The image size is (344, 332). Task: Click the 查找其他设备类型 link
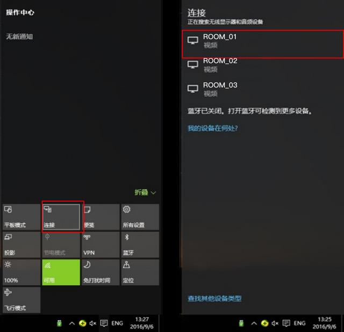pyautogui.click(x=214, y=298)
